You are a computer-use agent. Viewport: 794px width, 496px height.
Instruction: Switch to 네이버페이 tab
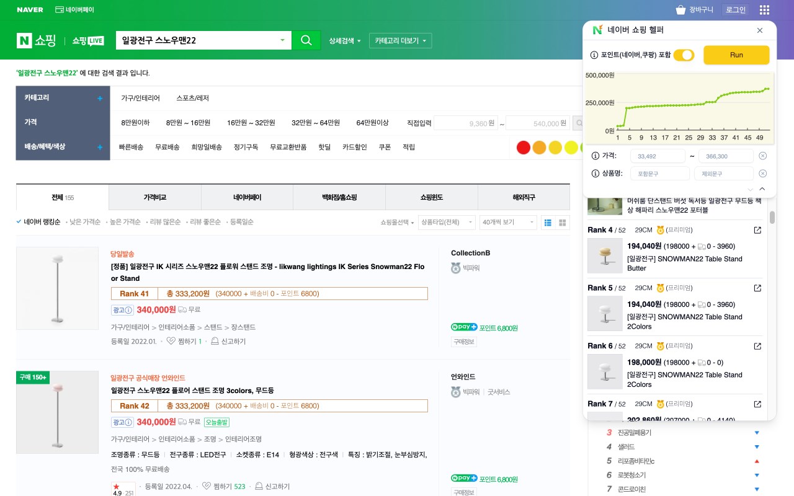(248, 197)
